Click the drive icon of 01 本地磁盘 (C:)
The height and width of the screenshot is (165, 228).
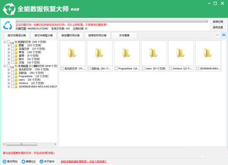pos(12,66)
